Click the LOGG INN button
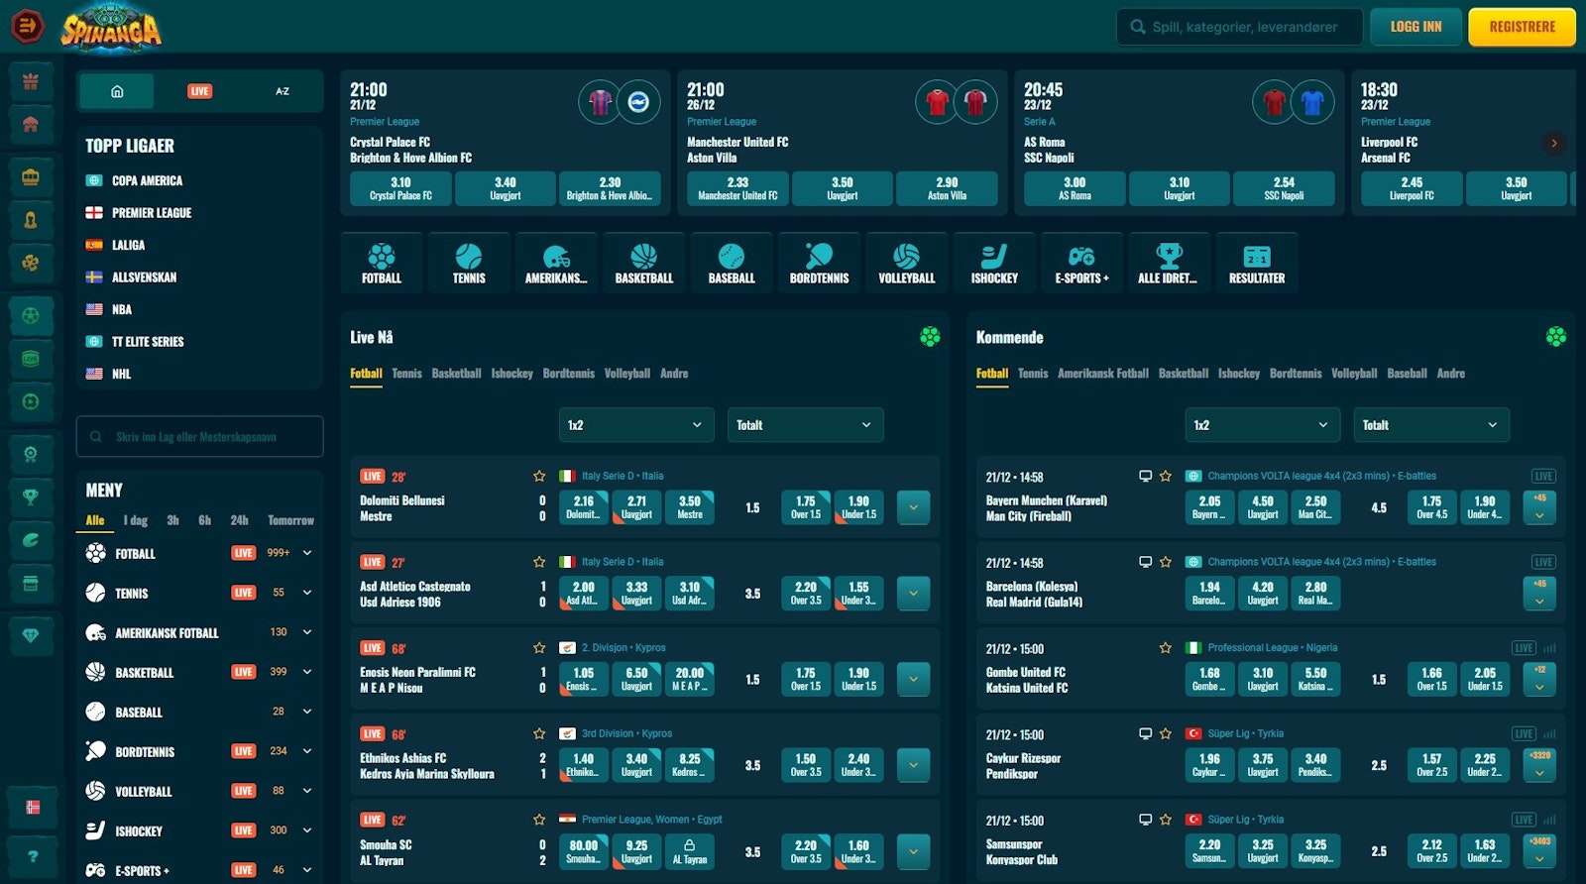The width and height of the screenshot is (1586, 884). coord(1416,27)
